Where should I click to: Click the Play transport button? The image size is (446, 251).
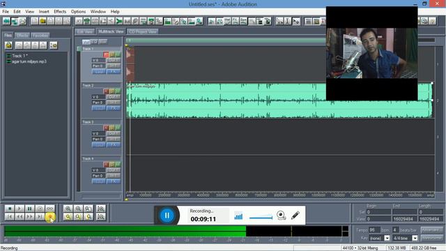[20, 208]
